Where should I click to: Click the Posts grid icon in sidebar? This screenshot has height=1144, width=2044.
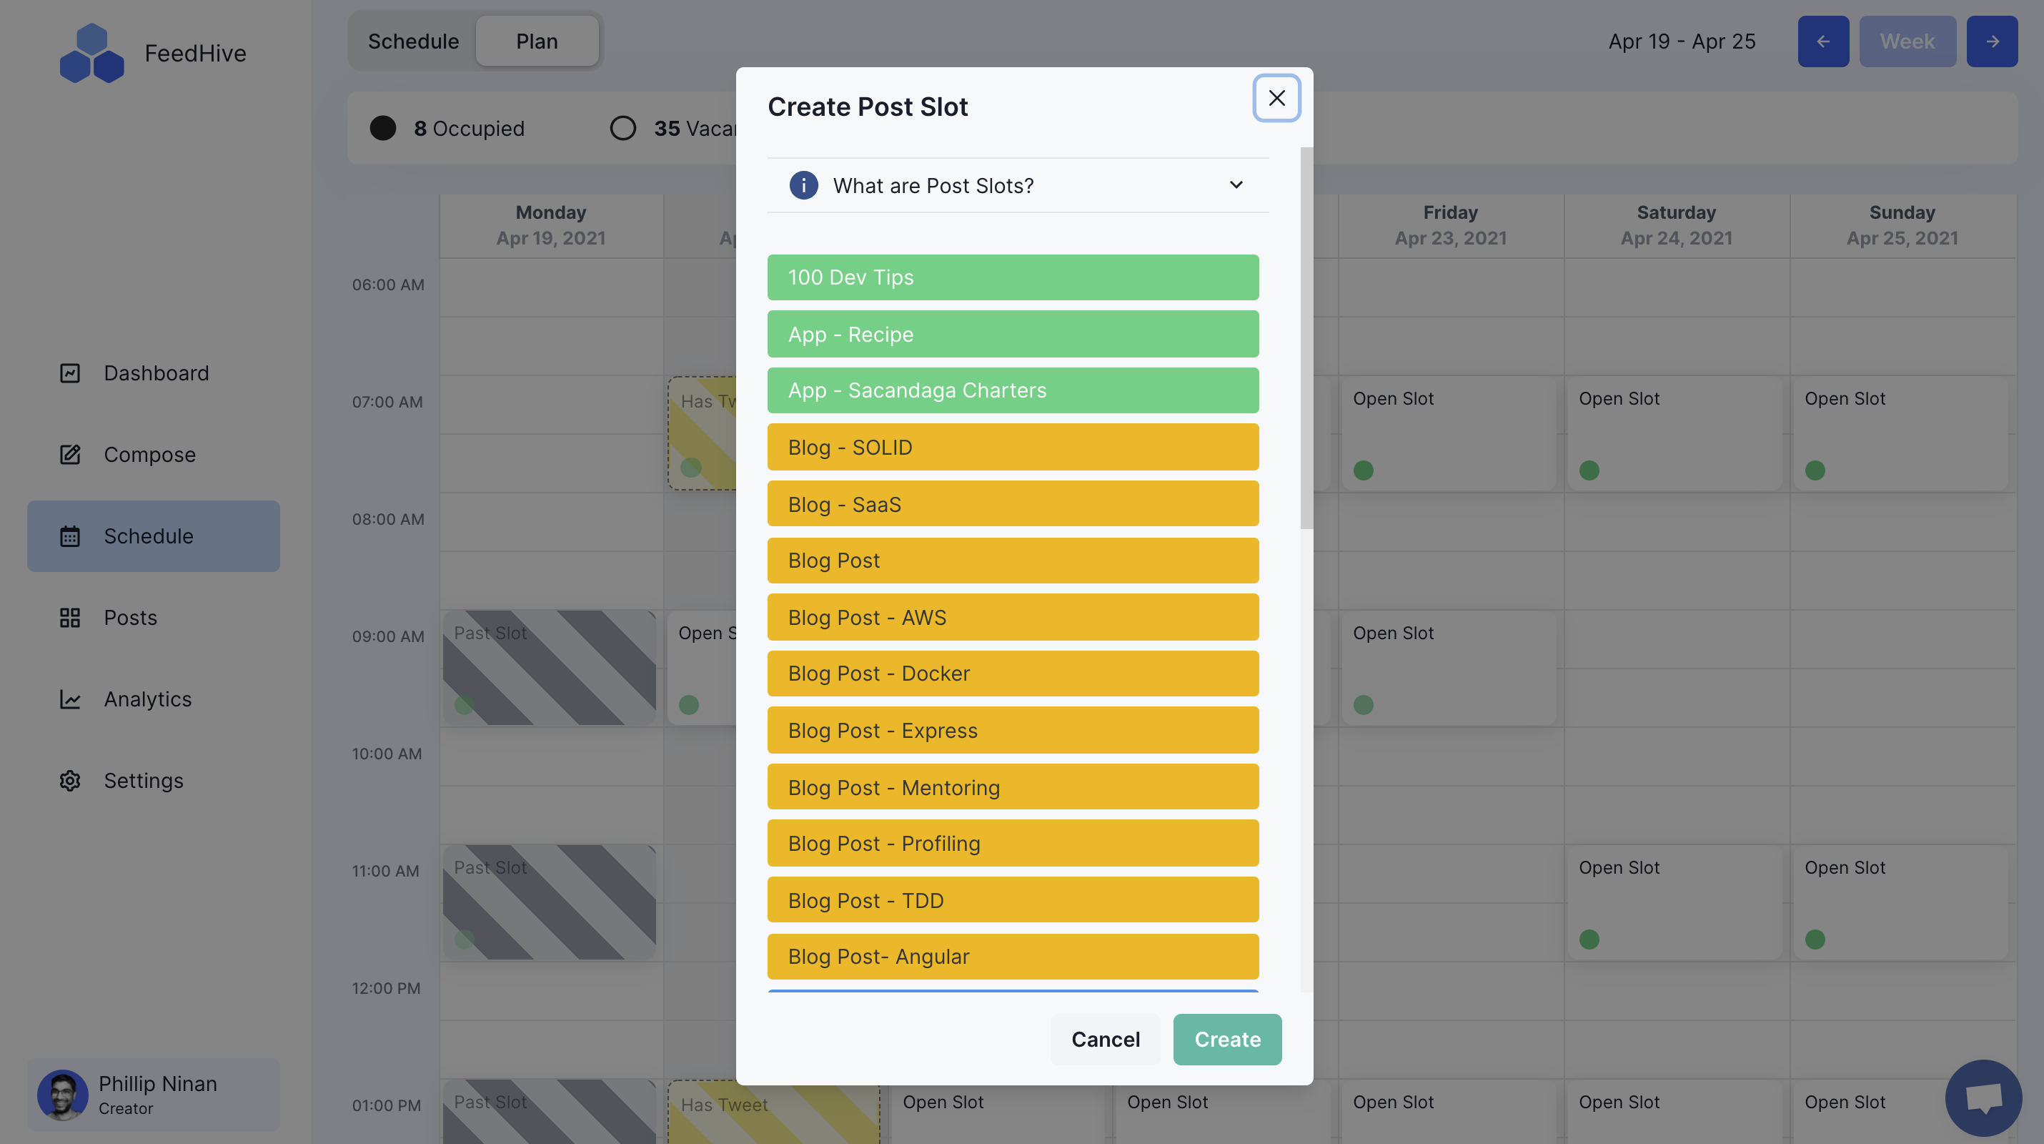pos(70,618)
